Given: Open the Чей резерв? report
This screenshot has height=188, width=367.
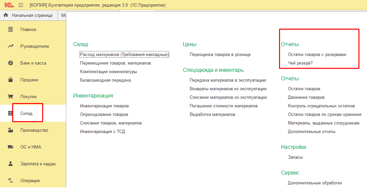Looking at the screenshot, I should click(x=300, y=63).
